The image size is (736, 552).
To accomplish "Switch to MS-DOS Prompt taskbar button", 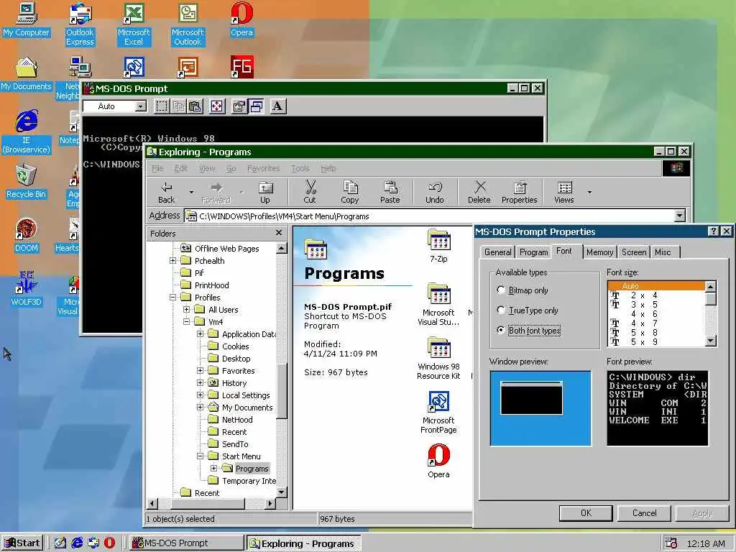I will pyautogui.click(x=186, y=543).
